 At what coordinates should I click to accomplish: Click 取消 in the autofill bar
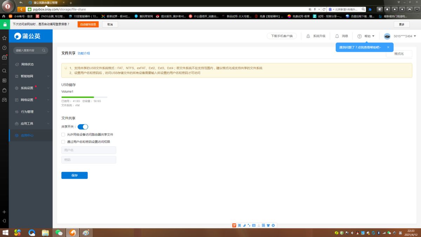tap(110, 24)
